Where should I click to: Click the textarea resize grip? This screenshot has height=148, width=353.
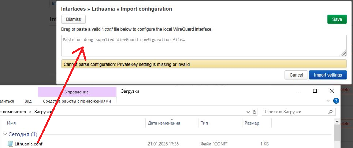[x=343, y=53]
